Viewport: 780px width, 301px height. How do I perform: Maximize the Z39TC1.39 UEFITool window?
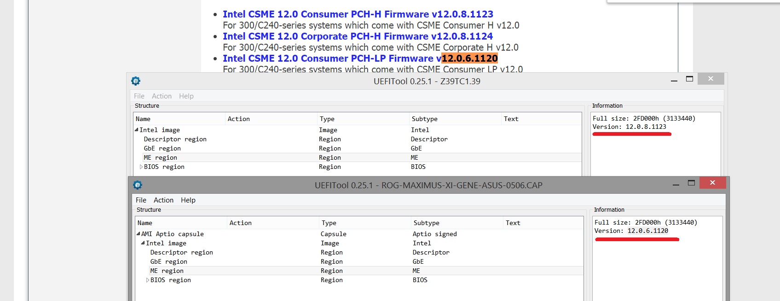click(x=689, y=79)
